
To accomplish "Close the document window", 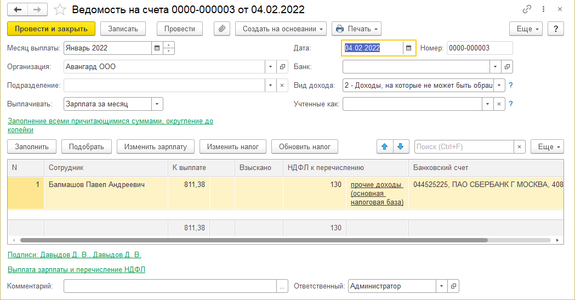I will [x=560, y=9].
